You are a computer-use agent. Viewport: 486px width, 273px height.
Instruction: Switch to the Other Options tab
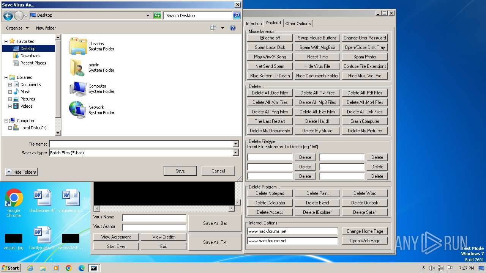point(298,24)
